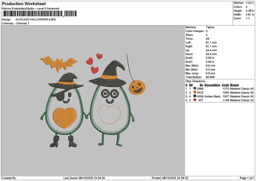Click the Colors value 4
Viewport: 256px width, 181px height.
click(x=246, y=7)
